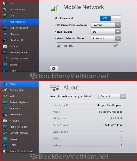The image size is (137, 161).
Task: Open Screen settings in the lower sidebar
Action: pyautogui.click(x=20, y=139)
